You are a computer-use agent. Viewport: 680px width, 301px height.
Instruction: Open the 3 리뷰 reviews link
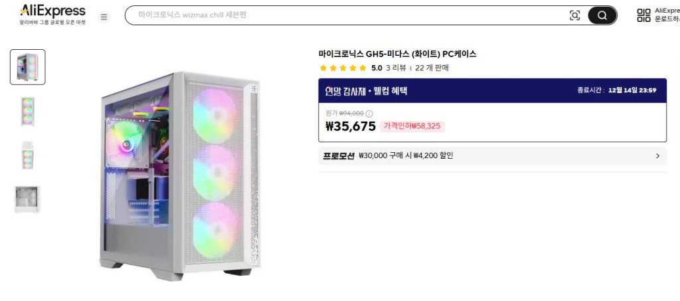click(x=396, y=68)
